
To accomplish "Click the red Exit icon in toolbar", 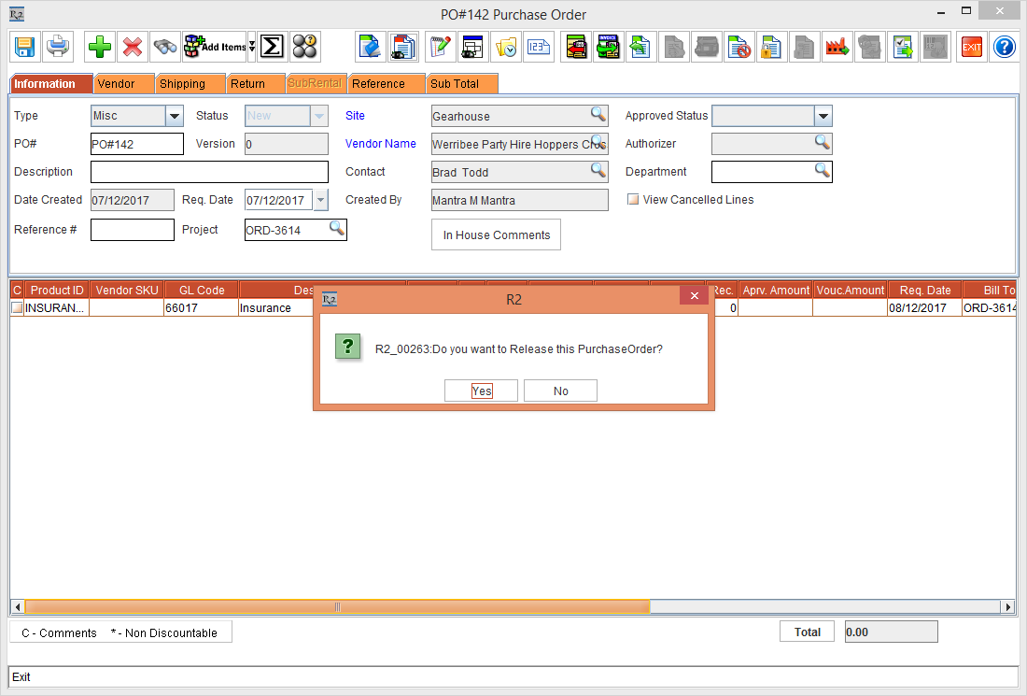I will coord(972,46).
